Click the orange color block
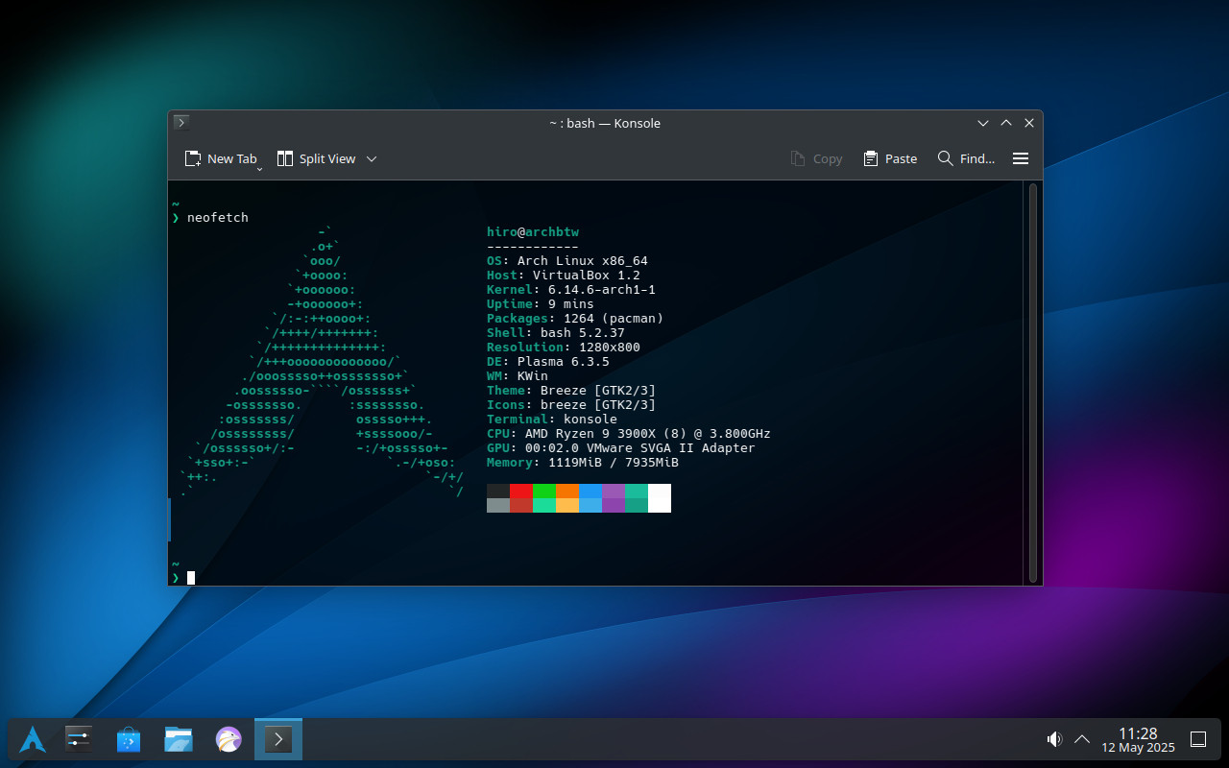This screenshot has width=1229, height=768. (567, 491)
